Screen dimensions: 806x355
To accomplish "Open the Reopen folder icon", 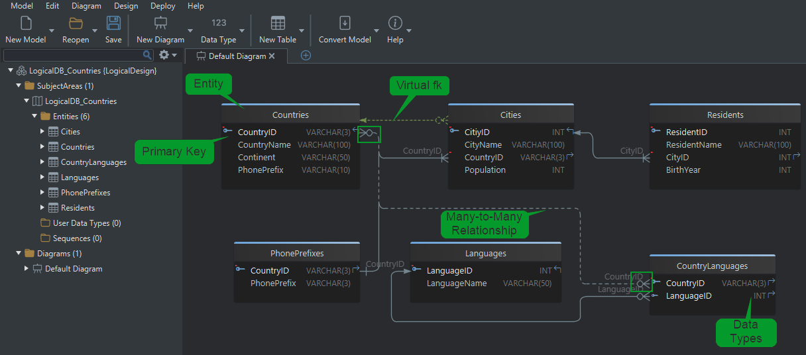I will tap(76, 23).
